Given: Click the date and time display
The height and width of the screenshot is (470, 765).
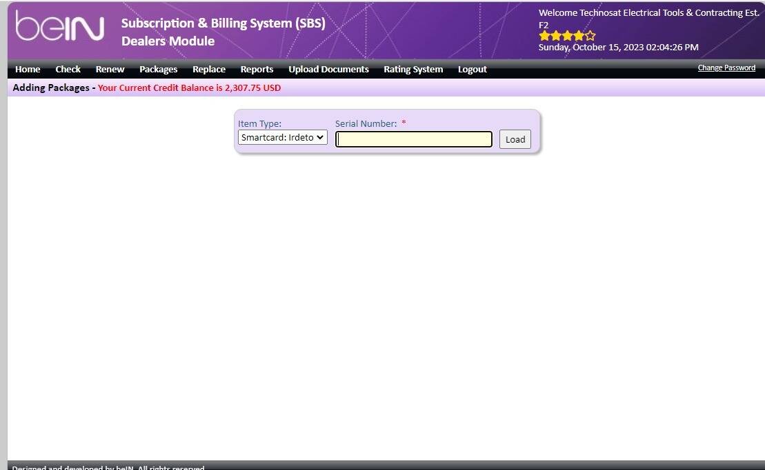Looking at the screenshot, I should [x=618, y=48].
